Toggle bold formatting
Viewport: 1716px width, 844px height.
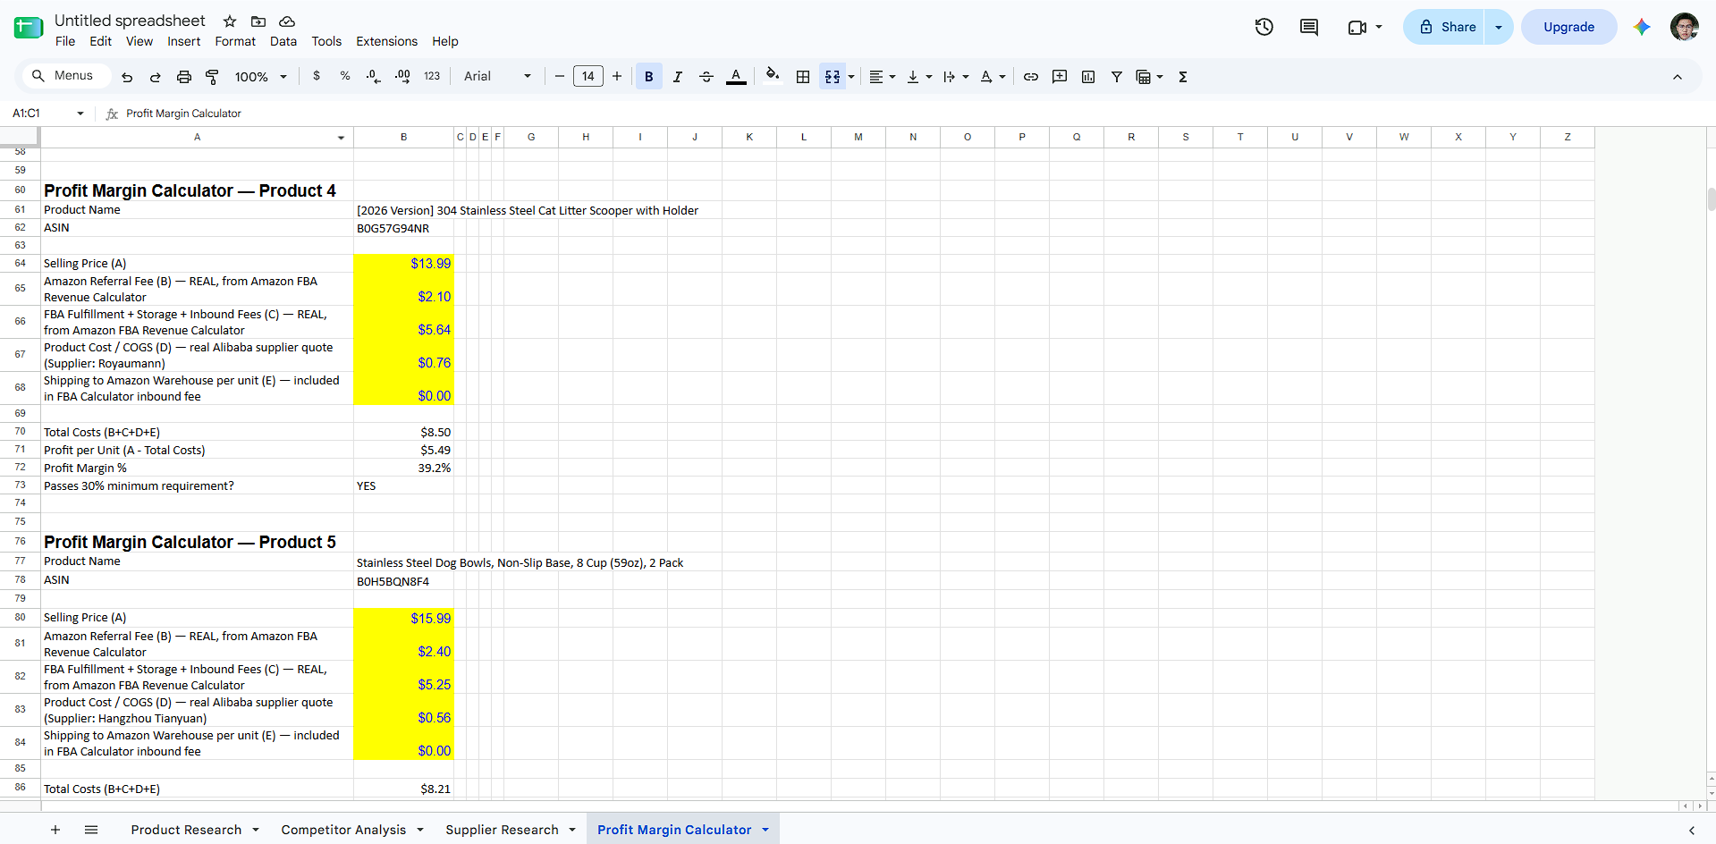tap(649, 77)
